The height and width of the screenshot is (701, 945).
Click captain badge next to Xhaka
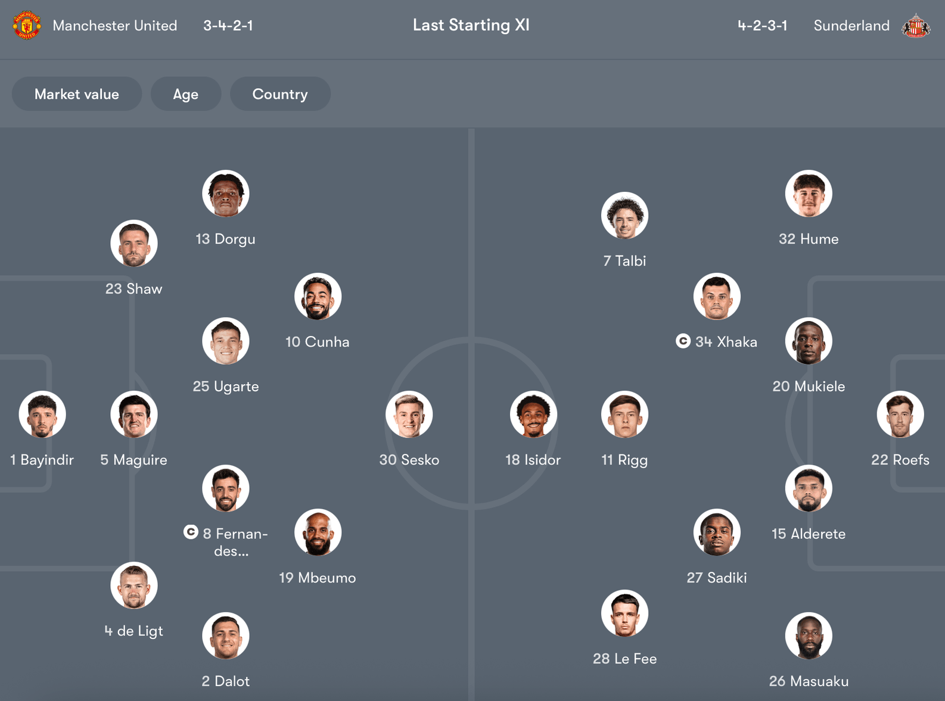(x=683, y=341)
